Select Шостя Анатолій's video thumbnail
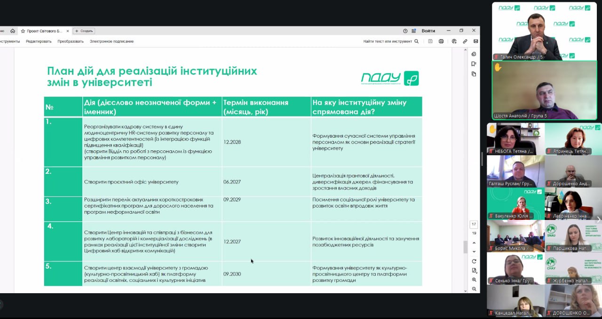This screenshot has height=319, width=602. click(x=544, y=90)
